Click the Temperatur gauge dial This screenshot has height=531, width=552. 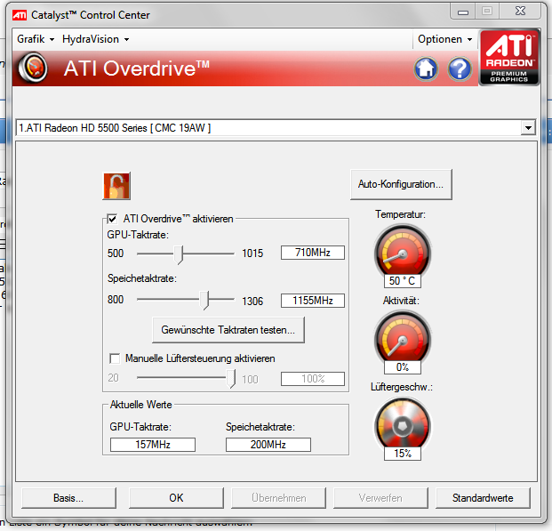(x=403, y=252)
